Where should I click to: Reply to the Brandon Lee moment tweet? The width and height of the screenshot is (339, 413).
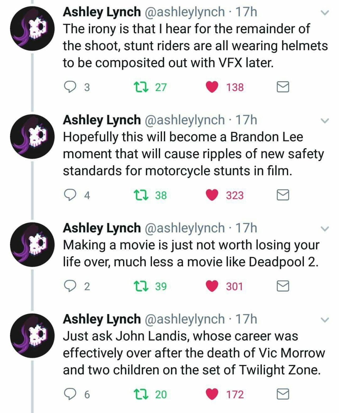[x=70, y=195]
